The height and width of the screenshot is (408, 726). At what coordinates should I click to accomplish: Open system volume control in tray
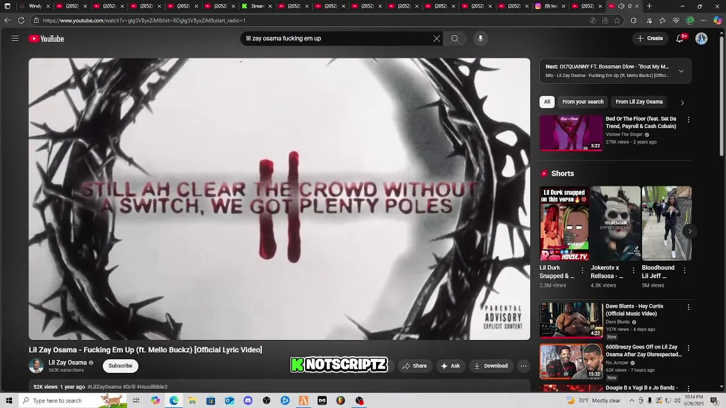click(677, 401)
